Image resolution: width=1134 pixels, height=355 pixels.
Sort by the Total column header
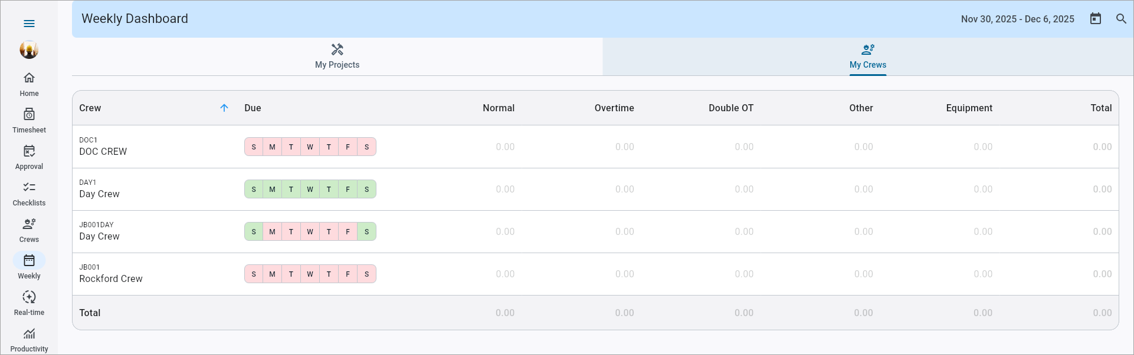tap(1100, 108)
